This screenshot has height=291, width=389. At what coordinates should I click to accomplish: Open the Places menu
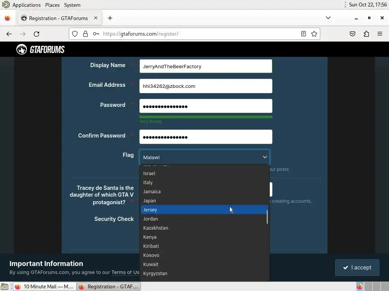[52, 5]
